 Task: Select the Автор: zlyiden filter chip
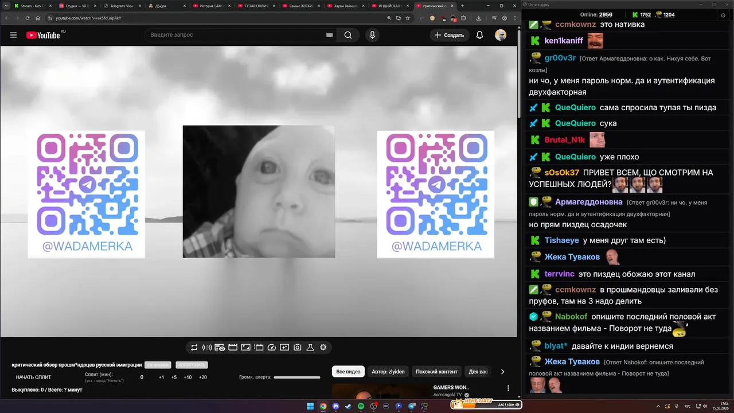(388, 372)
